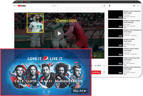Open 'Graphic Tutorial | New Video' title
The image size is (143, 96).
coord(131,59)
